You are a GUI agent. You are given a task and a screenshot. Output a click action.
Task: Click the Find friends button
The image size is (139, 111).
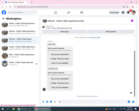pyautogui.click(x=114, y=12)
